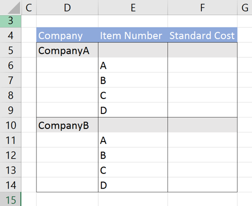Select the CompanyB cell
252x206 pixels.
click(x=67, y=125)
